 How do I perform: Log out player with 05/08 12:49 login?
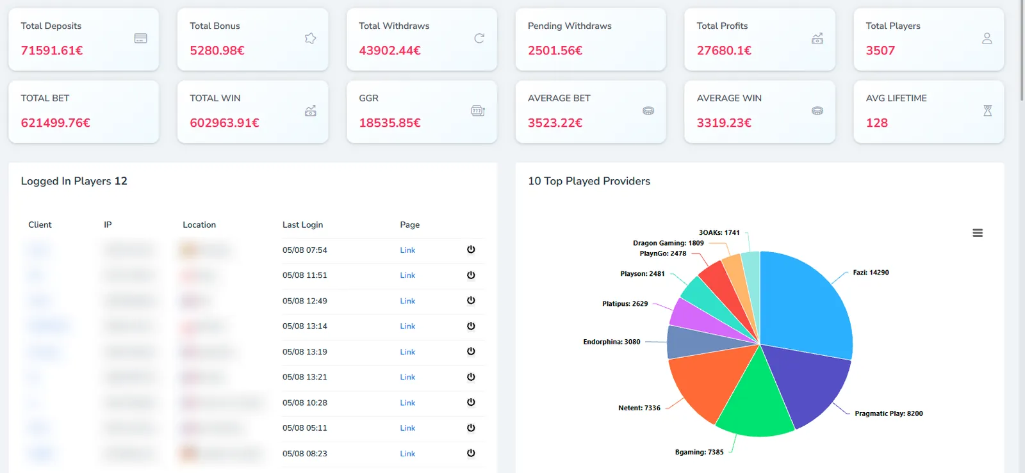(471, 300)
